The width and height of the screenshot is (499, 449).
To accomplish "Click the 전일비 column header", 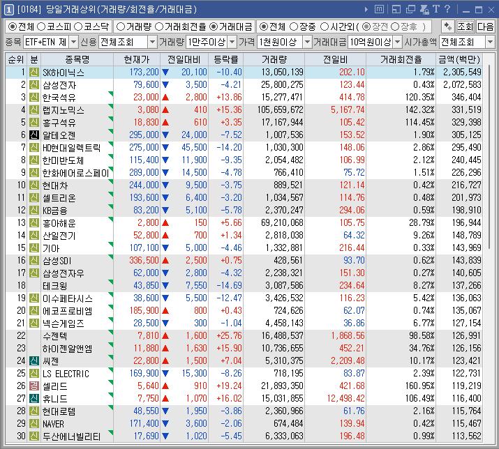I will (x=336, y=59).
